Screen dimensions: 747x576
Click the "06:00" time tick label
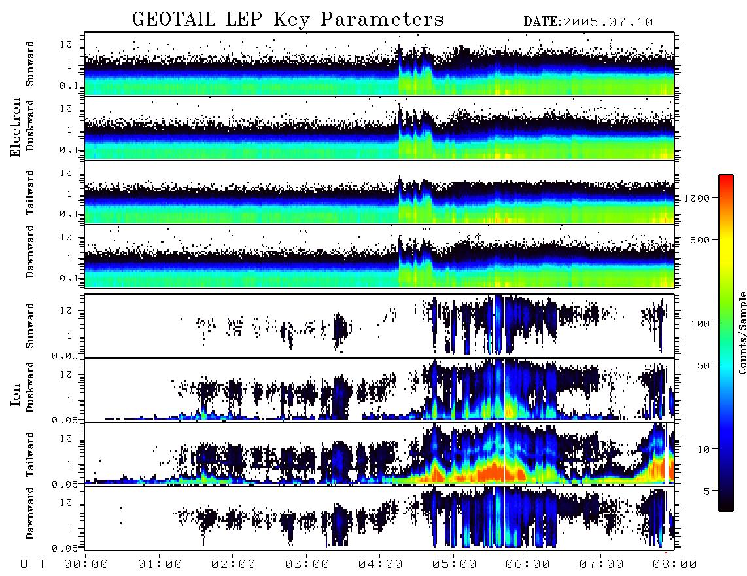(x=528, y=564)
